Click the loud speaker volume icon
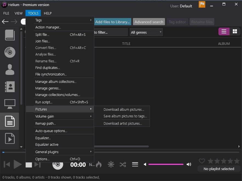Screen dimensions: 242x181 point(189,164)
